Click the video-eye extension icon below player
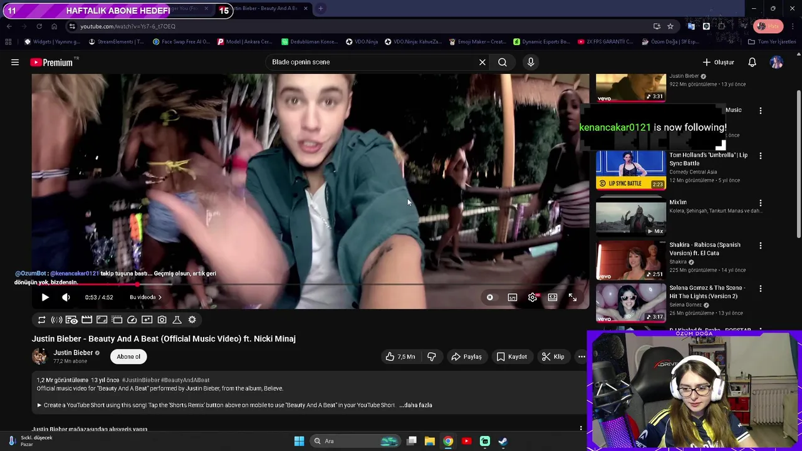802x451 pixels. pyautogui.click(x=71, y=320)
